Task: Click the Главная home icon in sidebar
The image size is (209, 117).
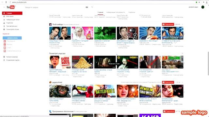Action: [4, 13]
